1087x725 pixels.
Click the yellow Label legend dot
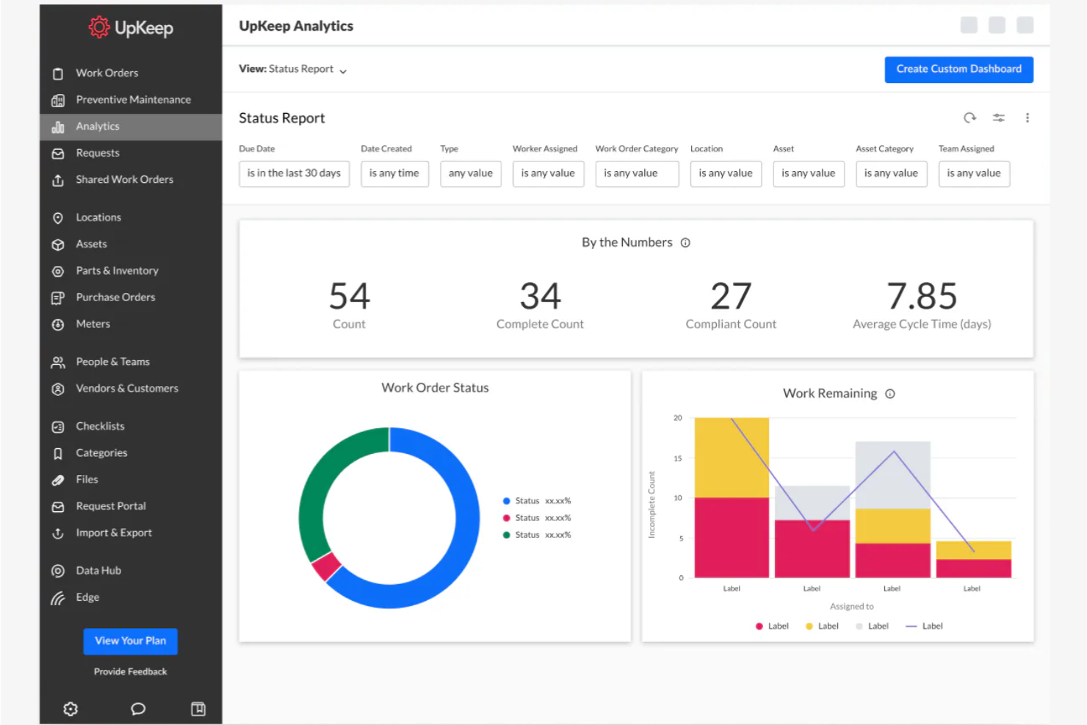809,627
